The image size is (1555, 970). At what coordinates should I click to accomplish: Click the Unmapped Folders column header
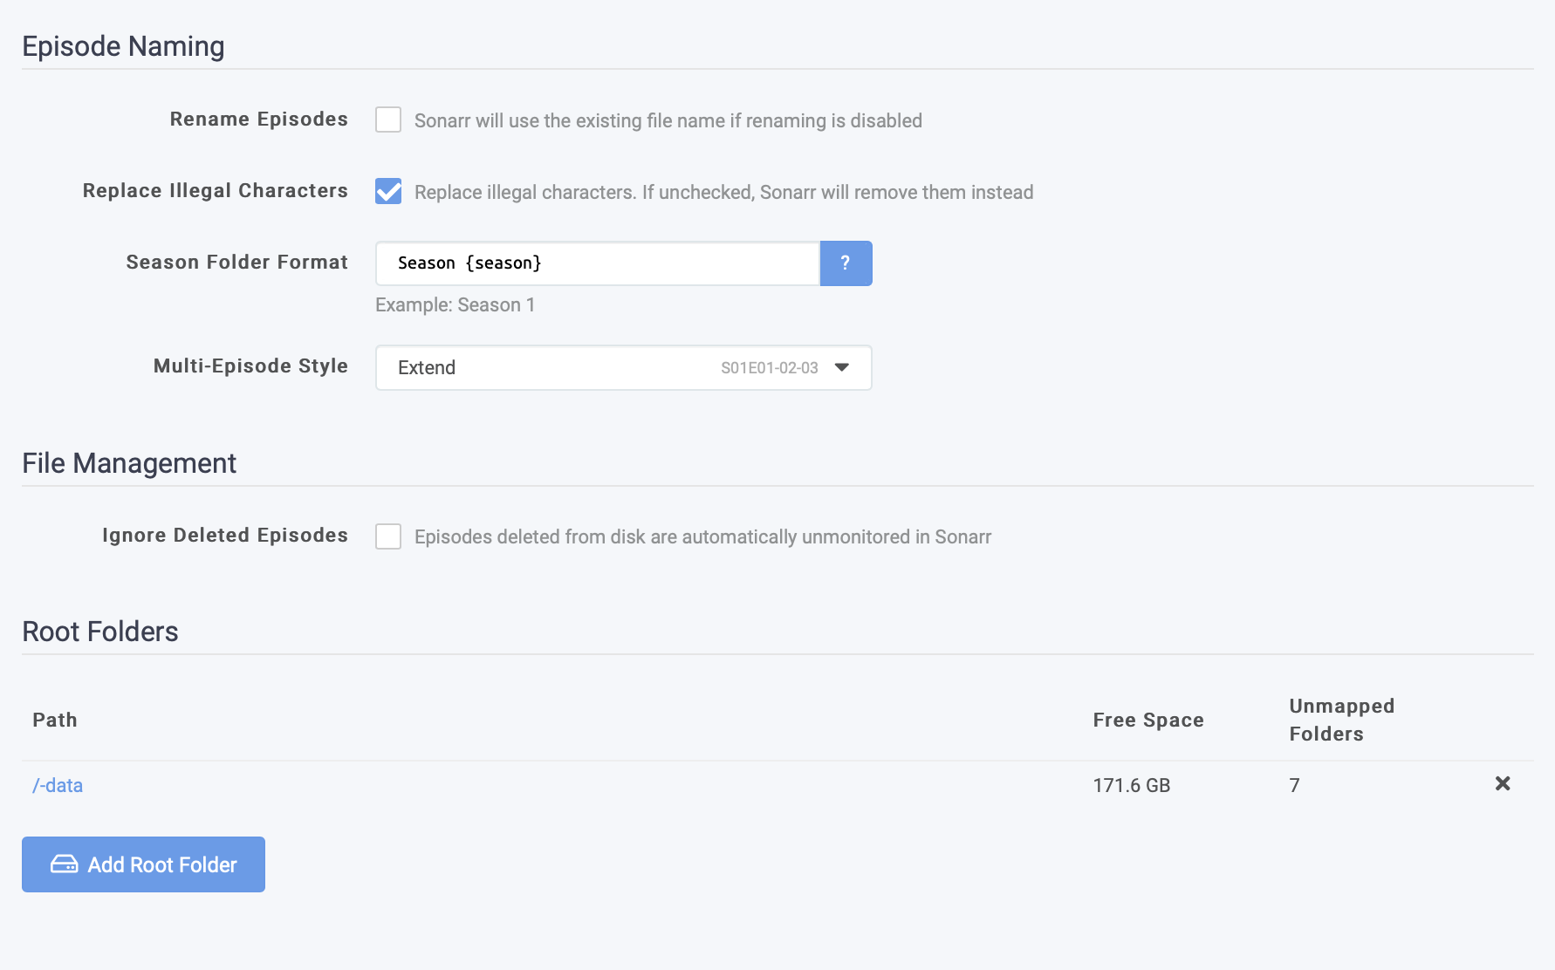[1341, 720]
